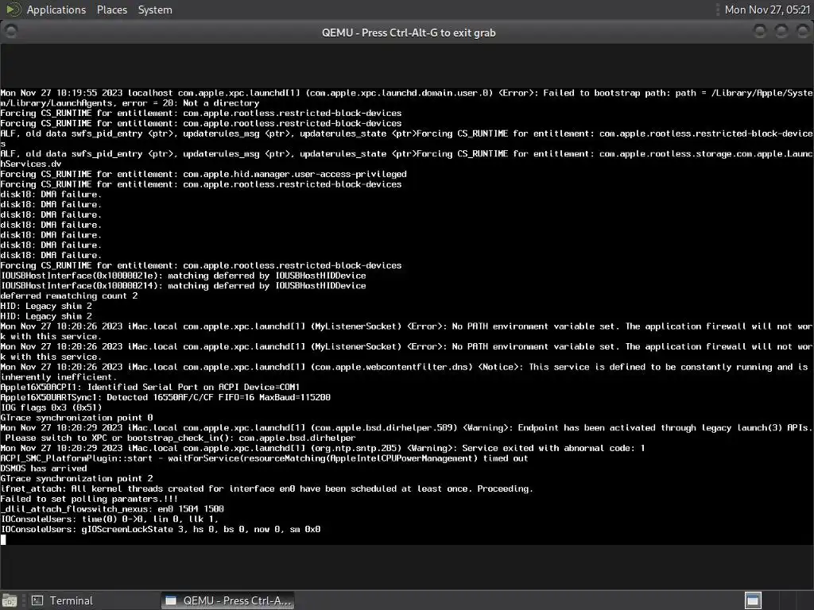814x610 pixels.
Task: Select the active workspace in workspace switcher
Action: (753, 600)
